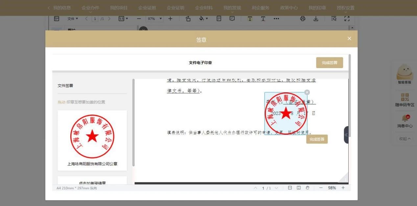The image size is (417, 206).
Task: Go to next page with the down chevron
Action: click(276, 188)
